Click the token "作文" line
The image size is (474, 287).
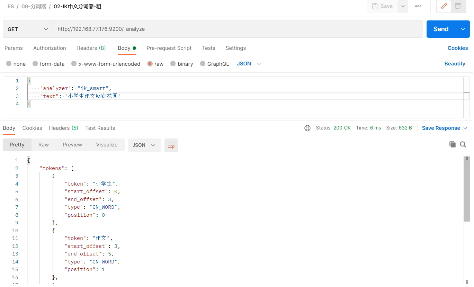tap(89, 238)
